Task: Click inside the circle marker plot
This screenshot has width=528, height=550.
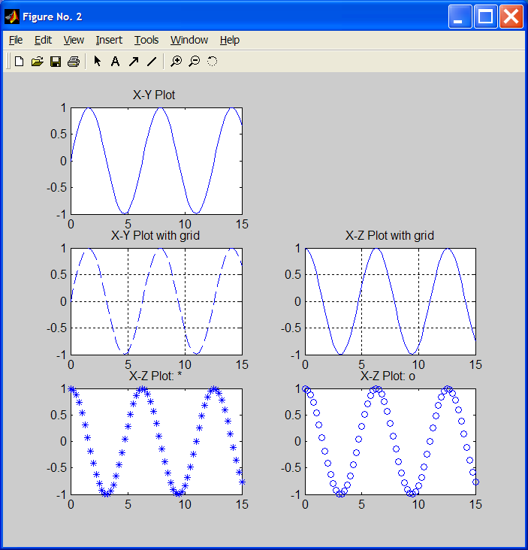Action: (391, 442)
